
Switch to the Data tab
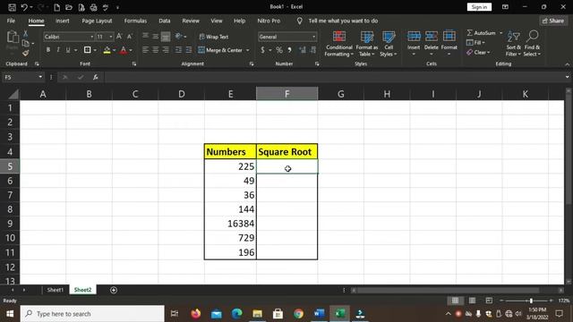[165, 21]
